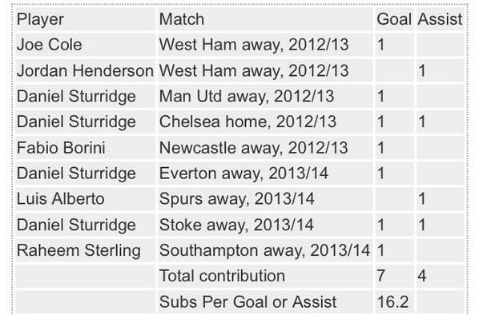Viewport: 479px width, 315px height.
Task: Click the Goal column header
Action: 394,19
